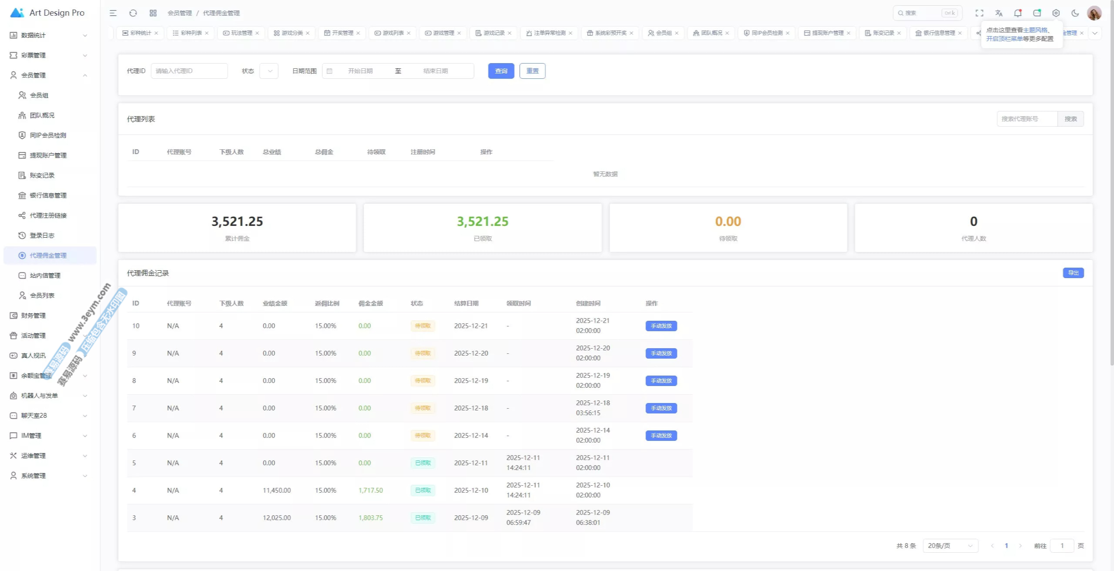
Task: Open the 状态 status dropdown
Action: coord(269,71)
